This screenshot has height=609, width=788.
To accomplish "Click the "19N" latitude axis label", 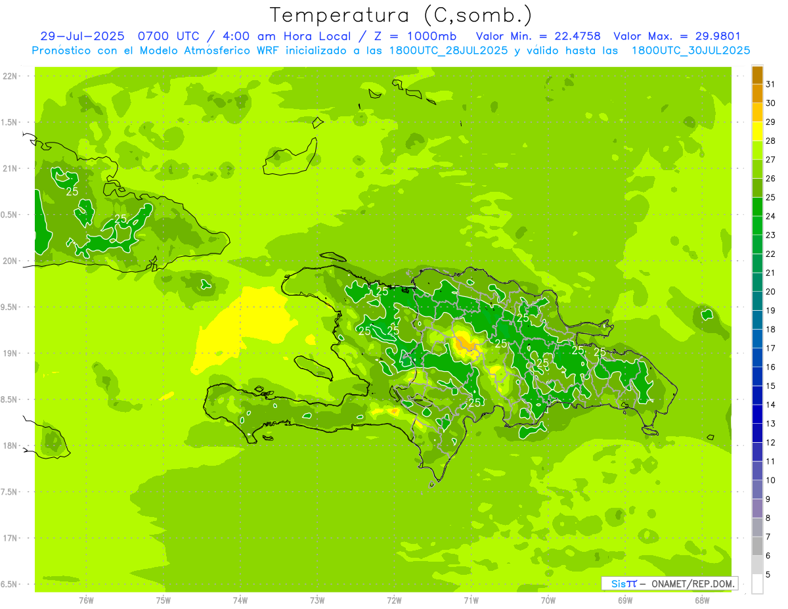I will pyautogui.click(x=9, y=353).
